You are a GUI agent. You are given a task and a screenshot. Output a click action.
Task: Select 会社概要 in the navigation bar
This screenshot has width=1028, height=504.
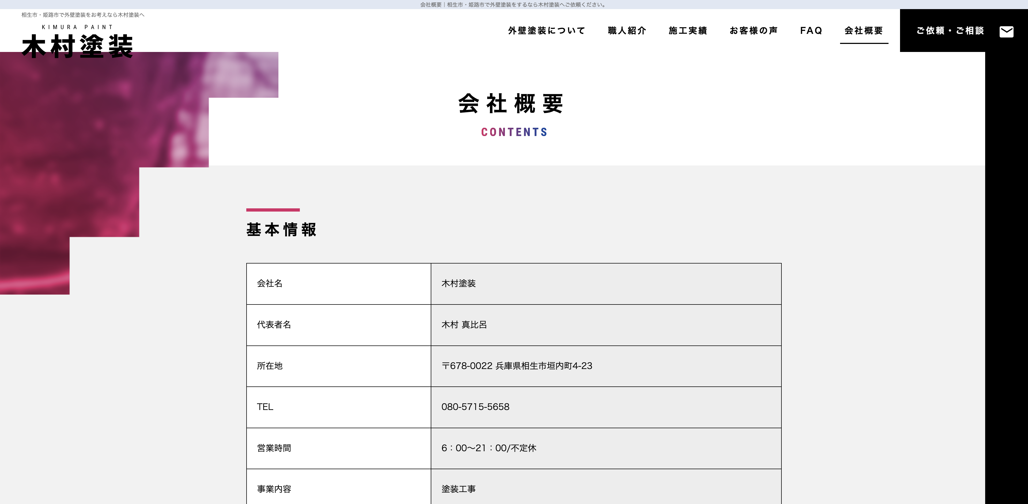[x=864, y=31]
